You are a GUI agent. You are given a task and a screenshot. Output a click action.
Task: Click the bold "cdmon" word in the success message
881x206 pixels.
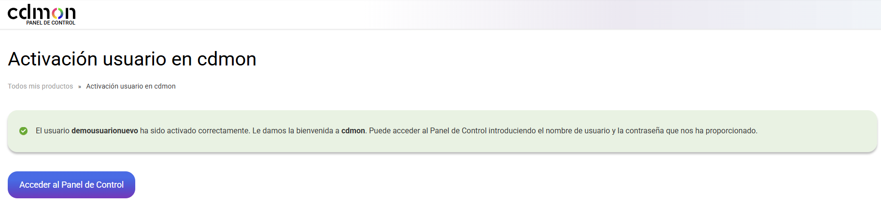pyautogui.click(x=353, y=131)
